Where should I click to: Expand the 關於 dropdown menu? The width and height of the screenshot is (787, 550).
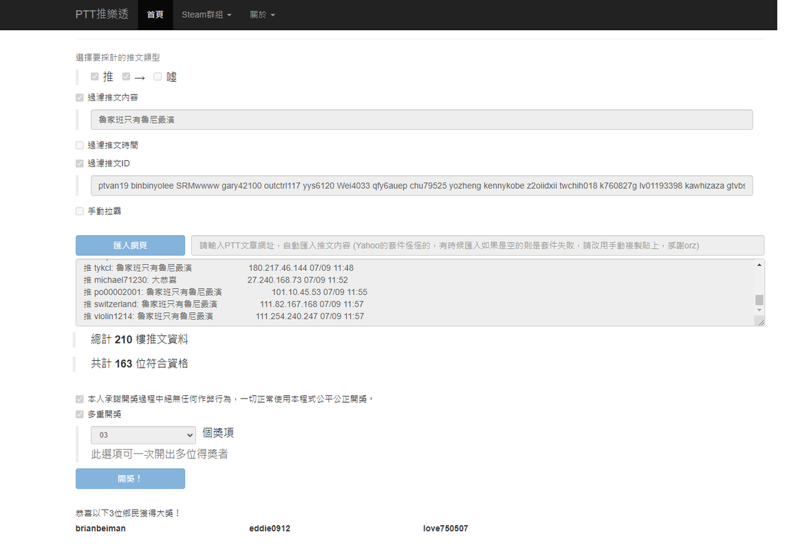[263, 14]
